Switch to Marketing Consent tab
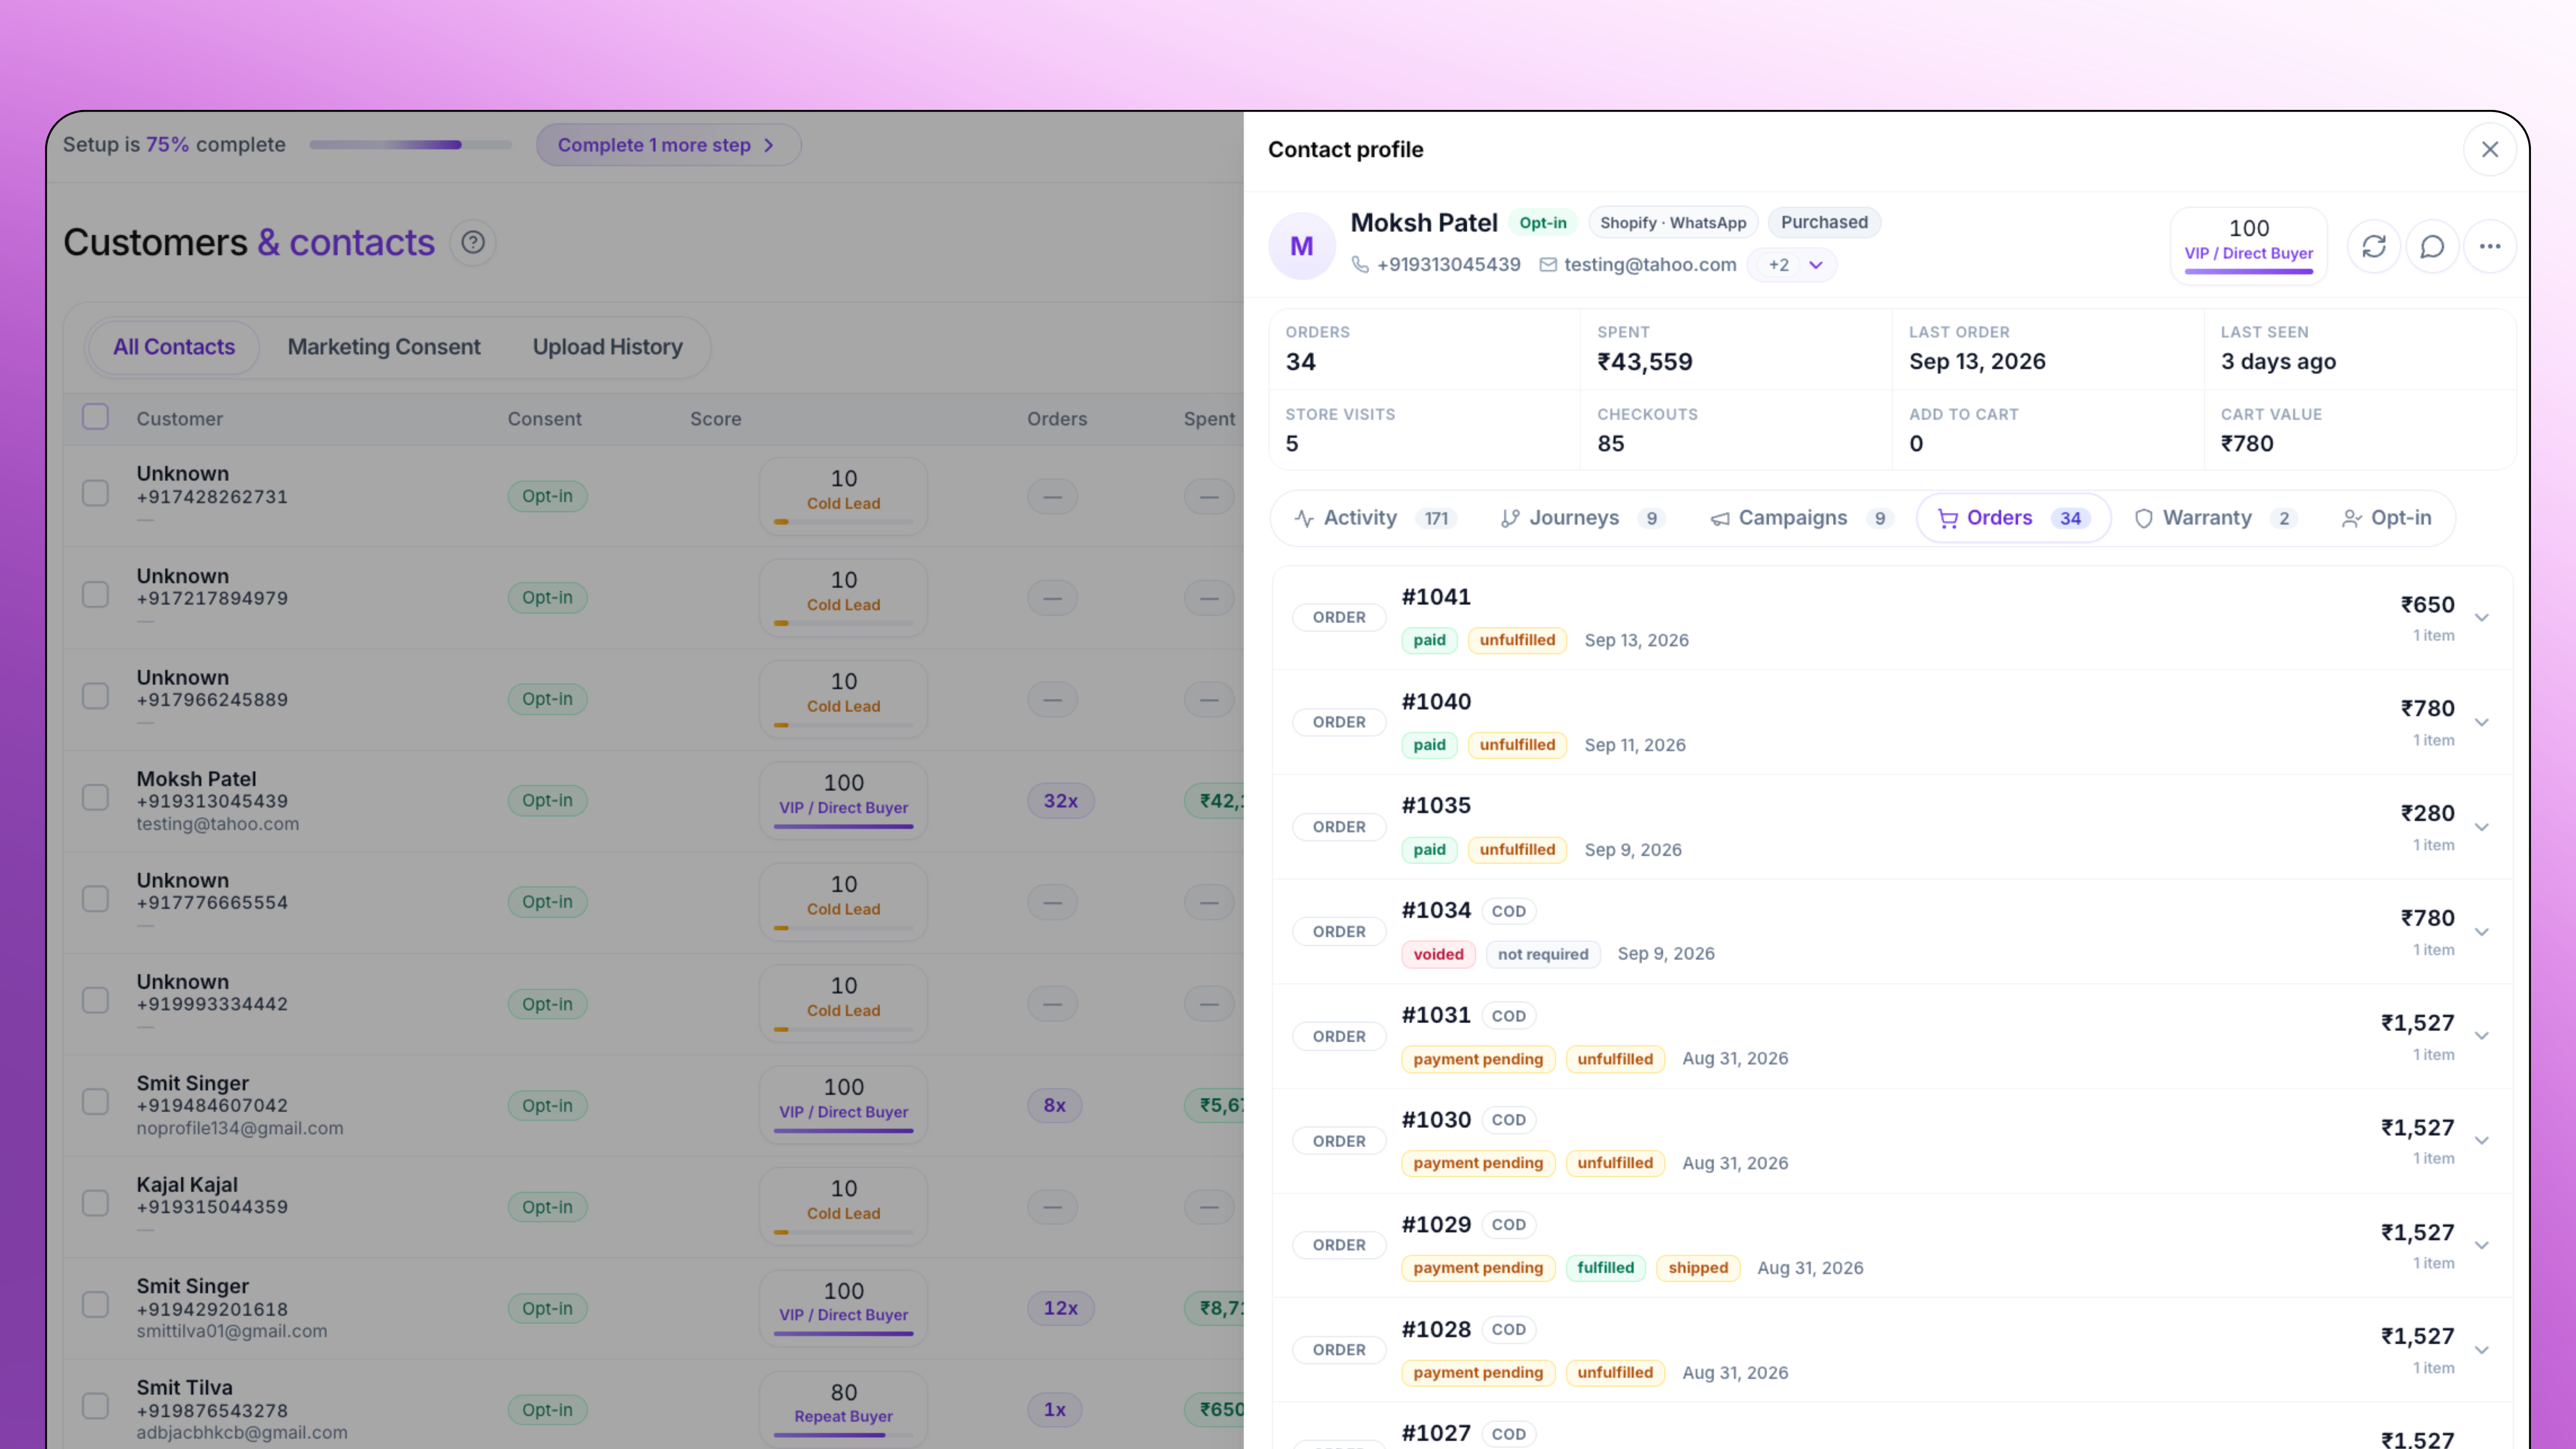Image resolution: width=2576 pixels, height=1449 pixels. coord(384,347)
